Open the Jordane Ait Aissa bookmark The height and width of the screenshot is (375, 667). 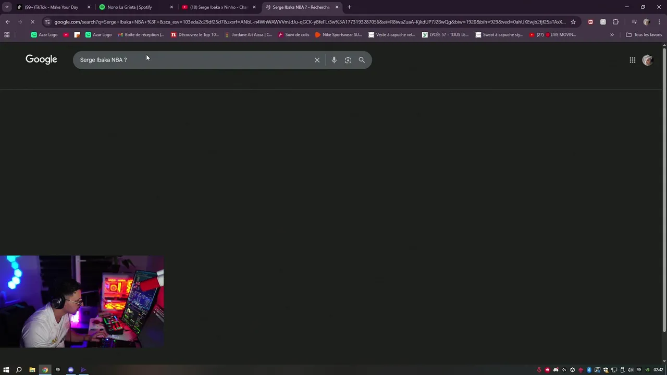249,35
